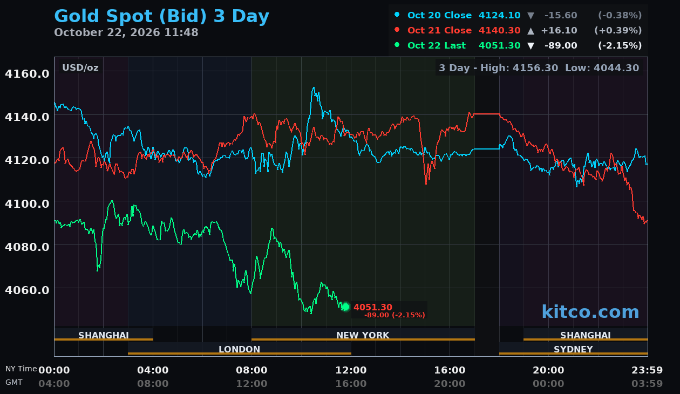Click the 4051.30 price tag on the chart
Image resolution: width=680 pixels, height=394 pixels.
pos(373,307)
